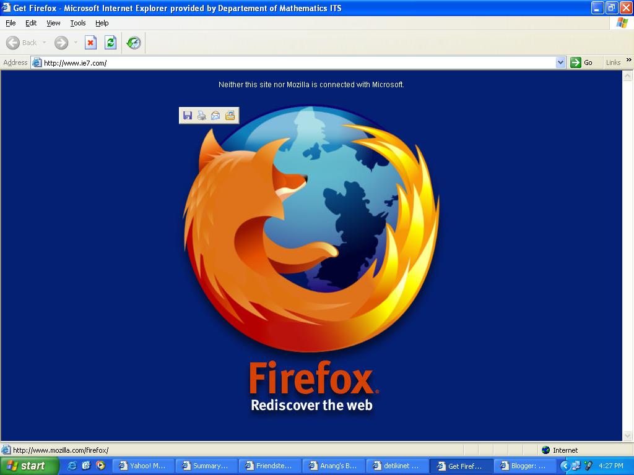Open the History toolbar button
The width and height of the screenshot is (634, 475).
134,43
